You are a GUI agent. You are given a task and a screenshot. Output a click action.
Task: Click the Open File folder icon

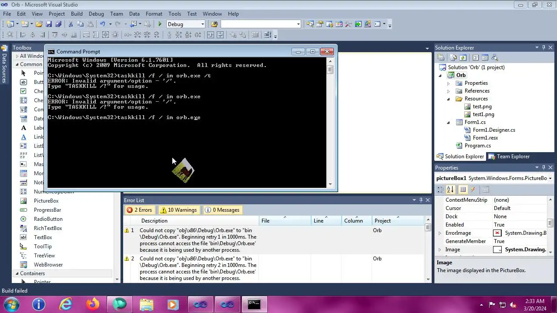click(39, 24)
